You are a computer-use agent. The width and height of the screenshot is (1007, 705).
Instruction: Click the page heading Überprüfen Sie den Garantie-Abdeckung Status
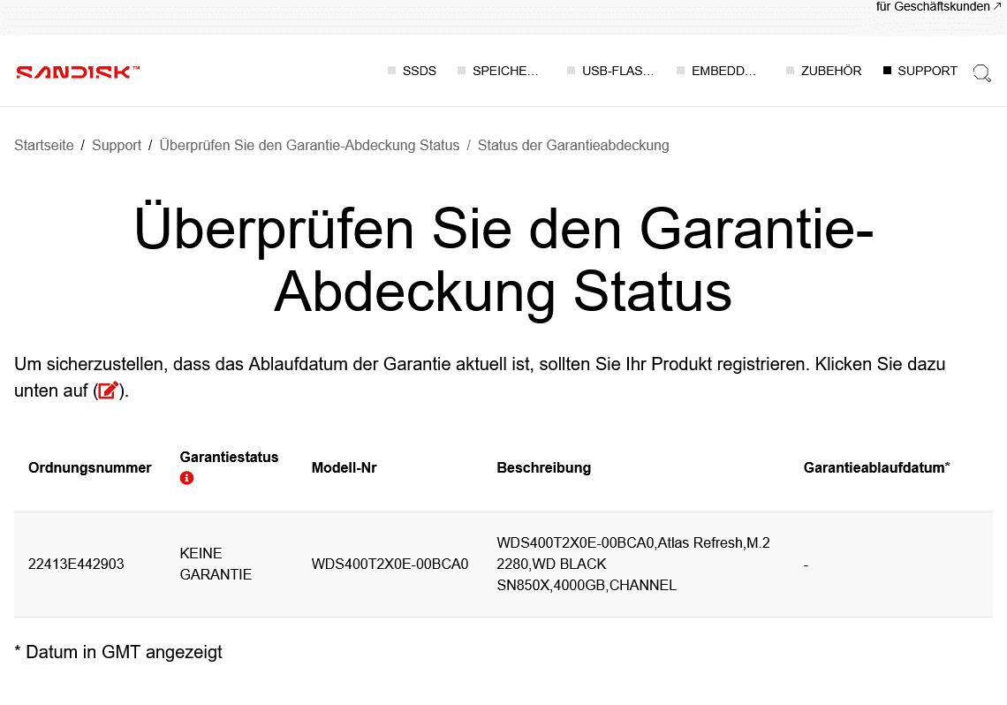503,260
